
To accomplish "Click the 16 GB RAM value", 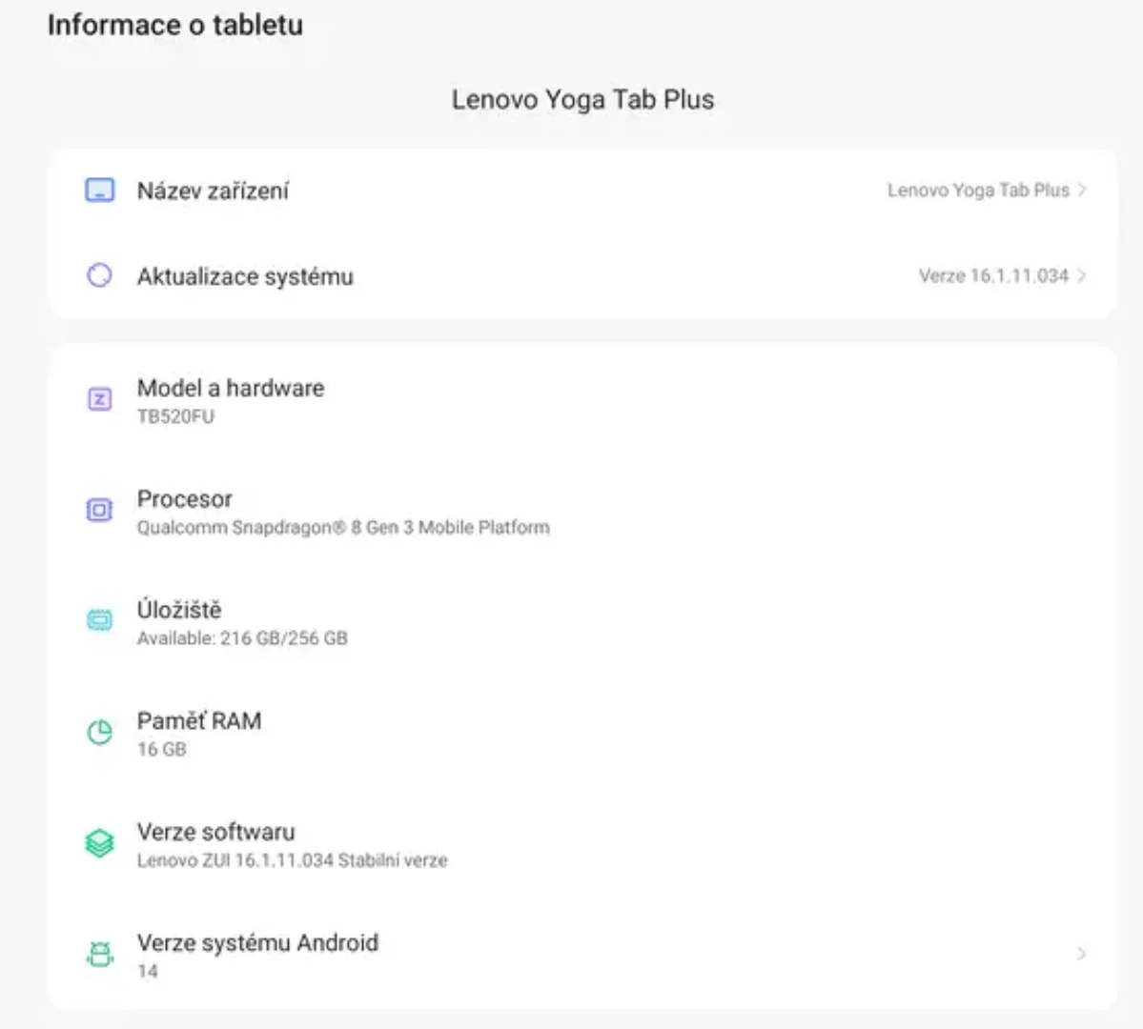I will [x=161, y=749].
